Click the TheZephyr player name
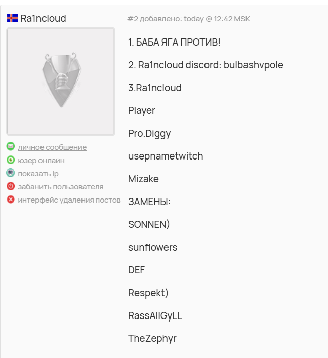Image resolution: width=328 pixels, height=358 pixels. (x=152, y=339)
